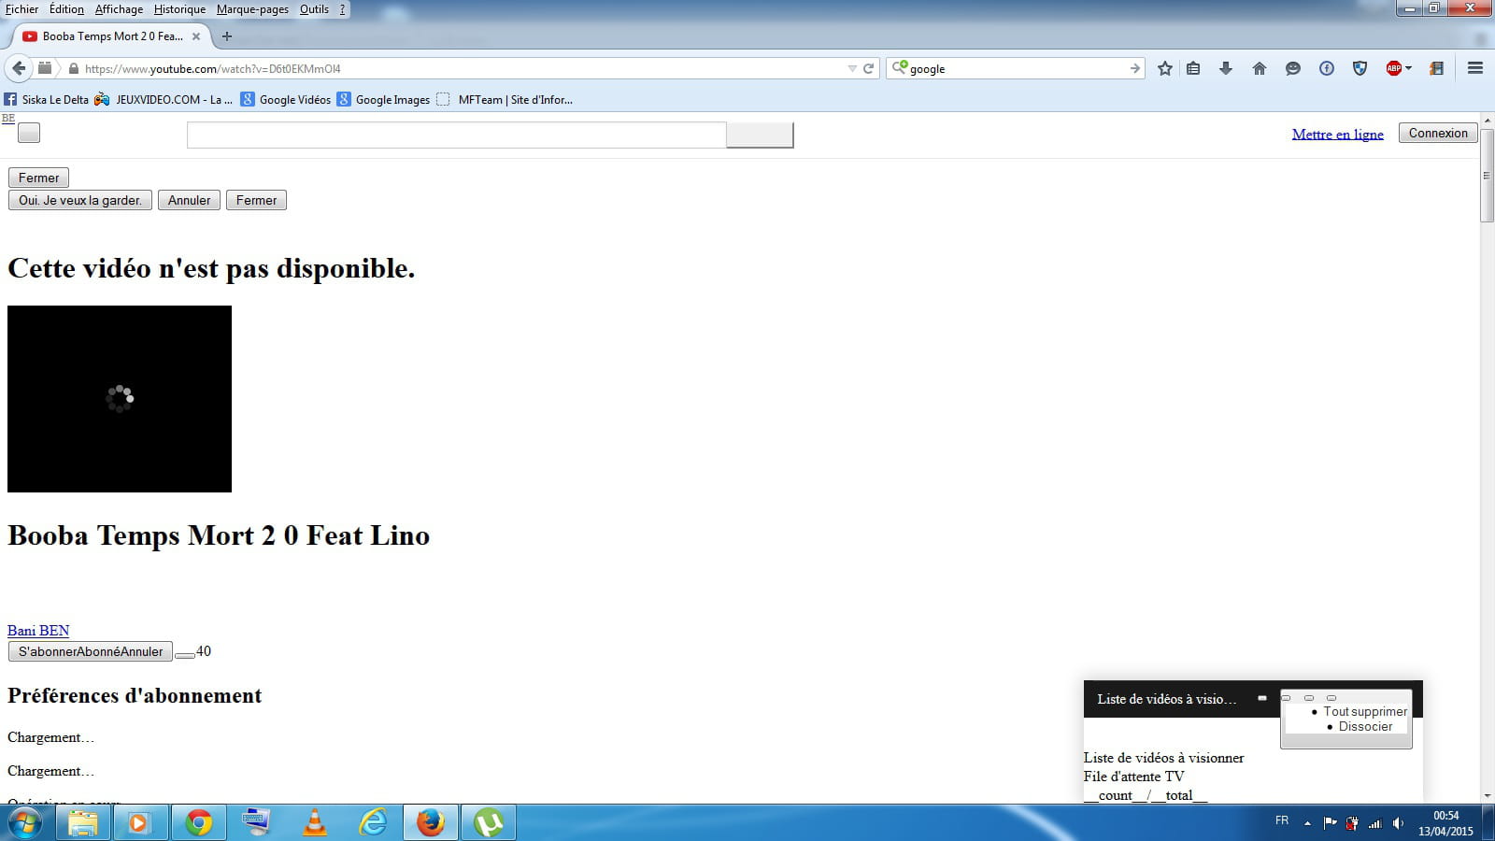This screenshot has height=841, width=1495.
Task: Open the Fichier menu
Action: (21, 9)
